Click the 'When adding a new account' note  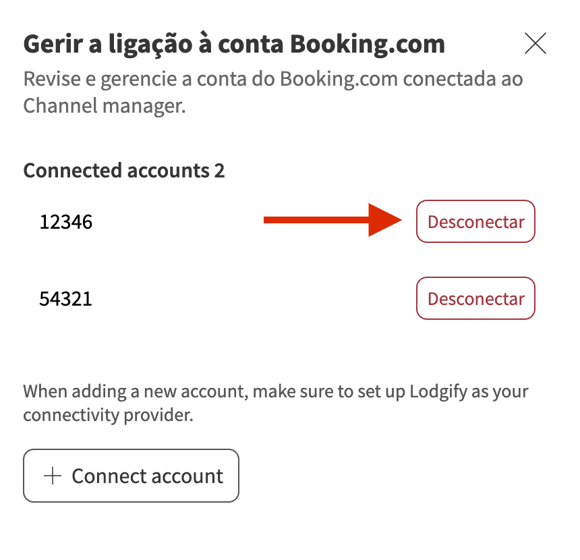[121, 391]
